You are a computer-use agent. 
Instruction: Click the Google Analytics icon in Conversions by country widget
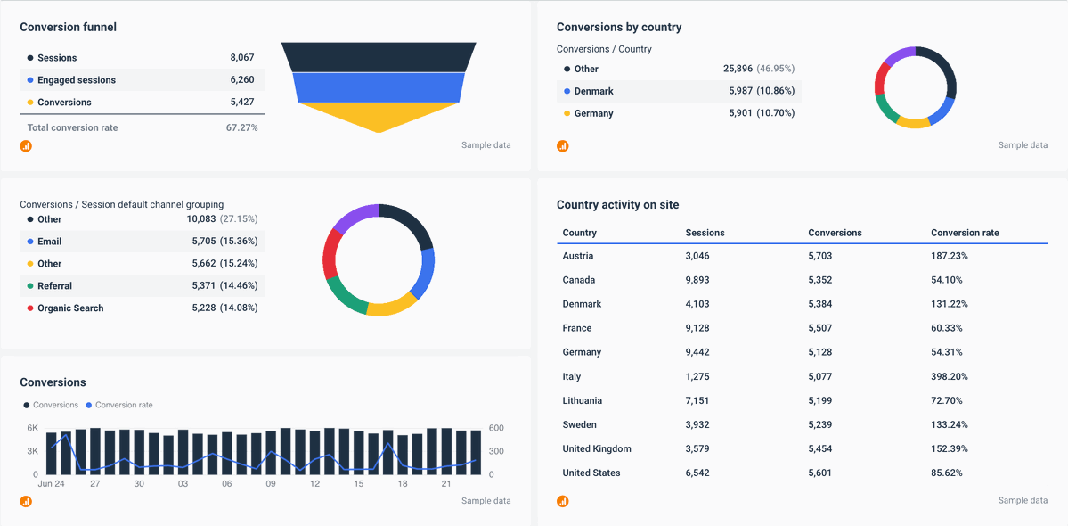(x=563, y=146)
